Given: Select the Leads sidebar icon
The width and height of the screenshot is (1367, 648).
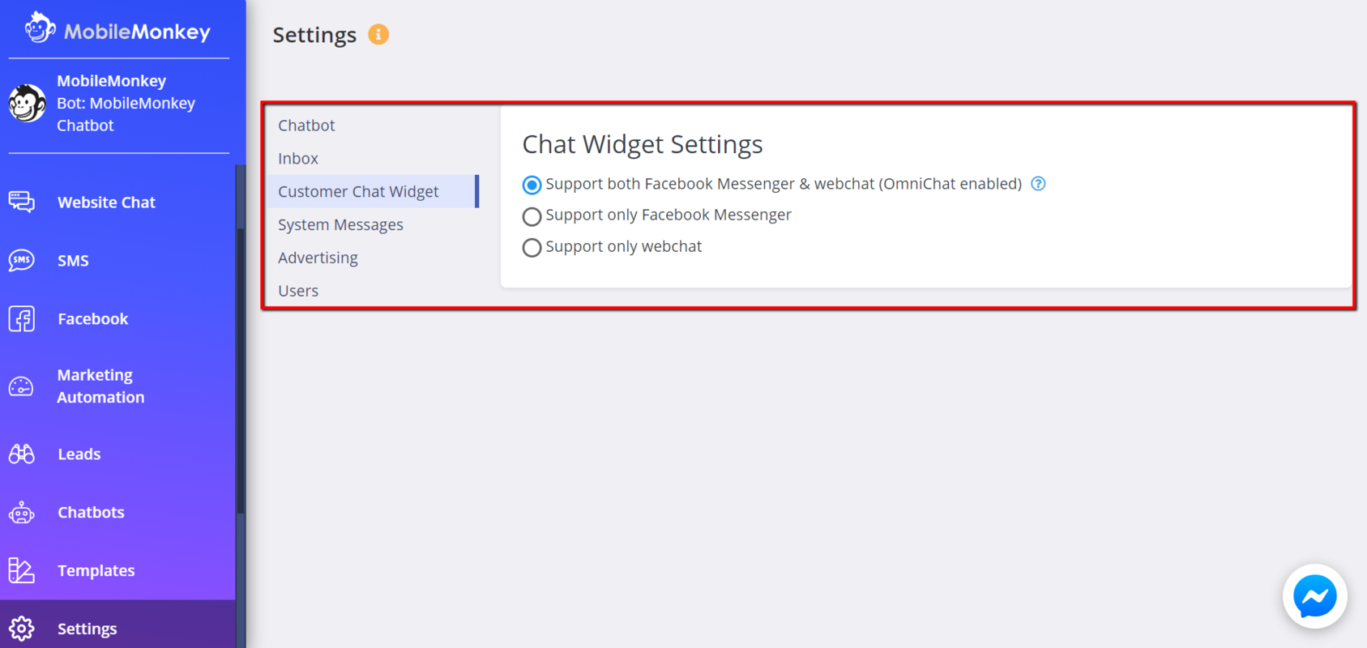Looking at the screenshot, I should click(x=21, y=454).
